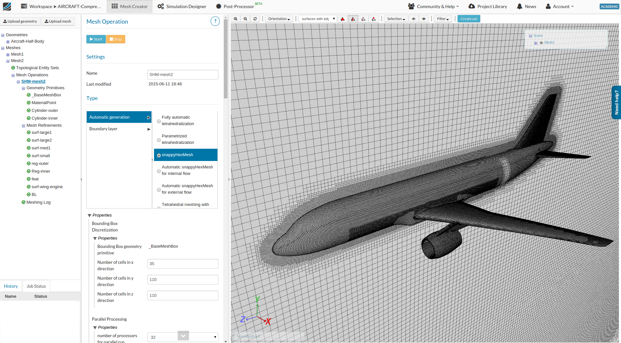Choose Fully automatic tetrahedralization option

pos(159,121)
